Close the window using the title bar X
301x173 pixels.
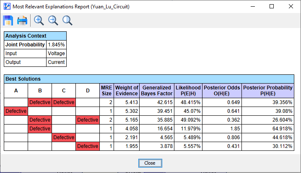[x=291, y=7]
